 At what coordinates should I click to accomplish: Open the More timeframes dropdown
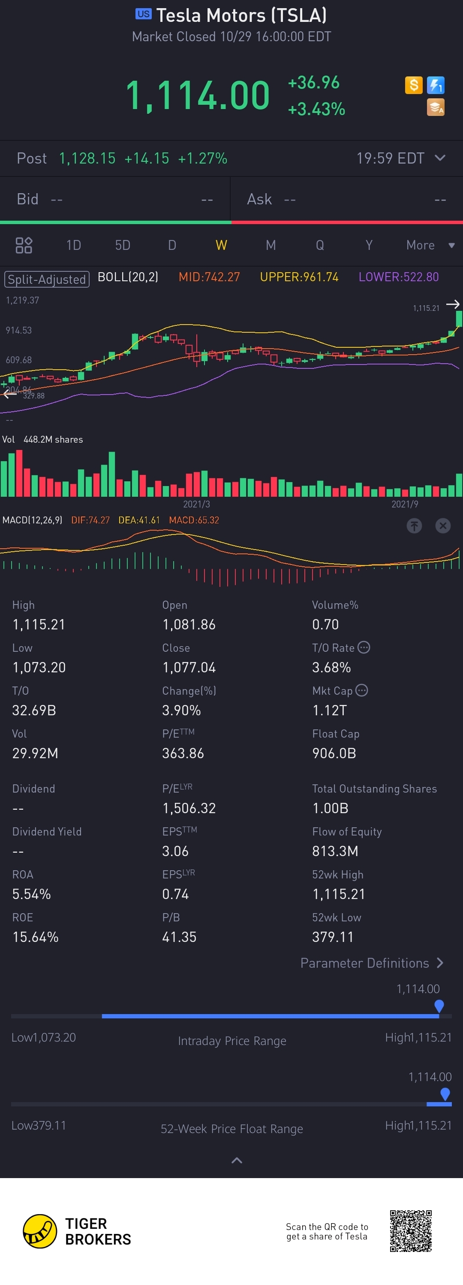point(430,246)
